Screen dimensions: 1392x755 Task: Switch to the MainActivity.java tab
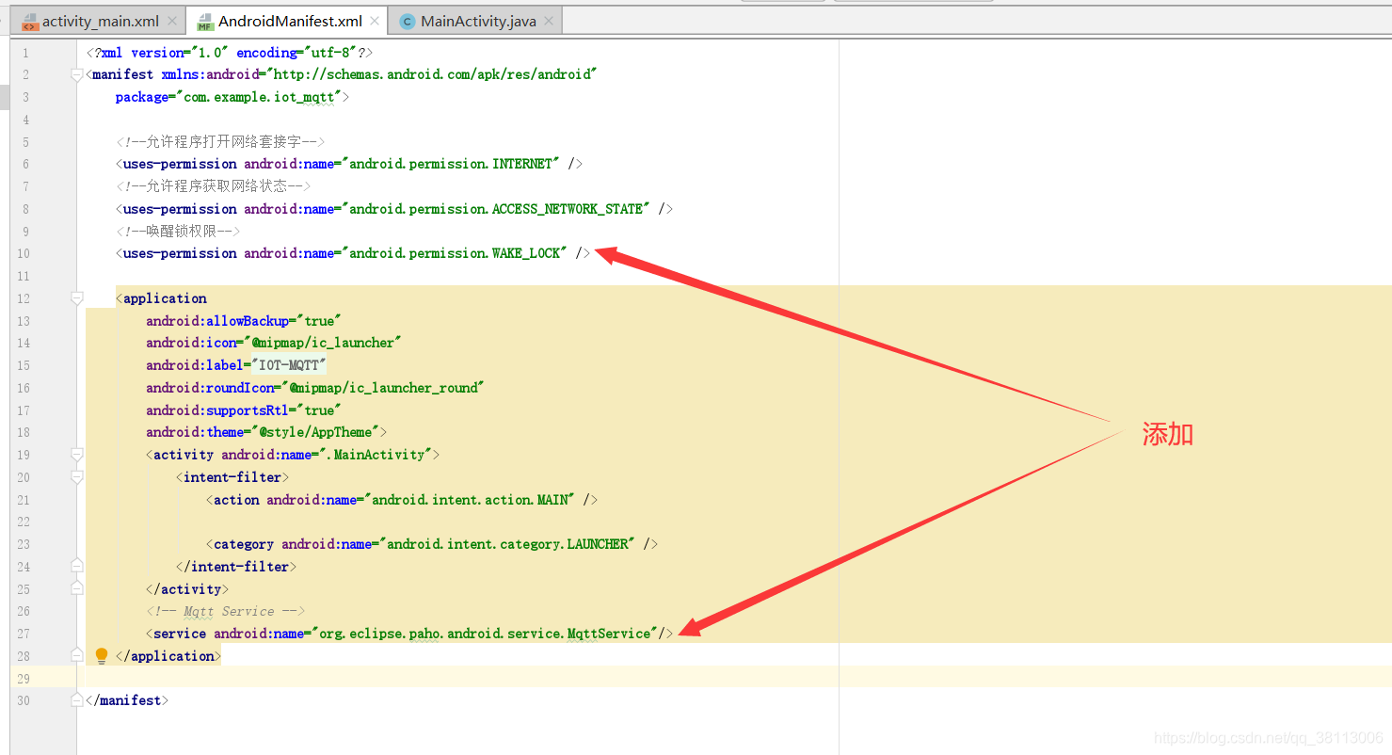click(x=478, y=22)
